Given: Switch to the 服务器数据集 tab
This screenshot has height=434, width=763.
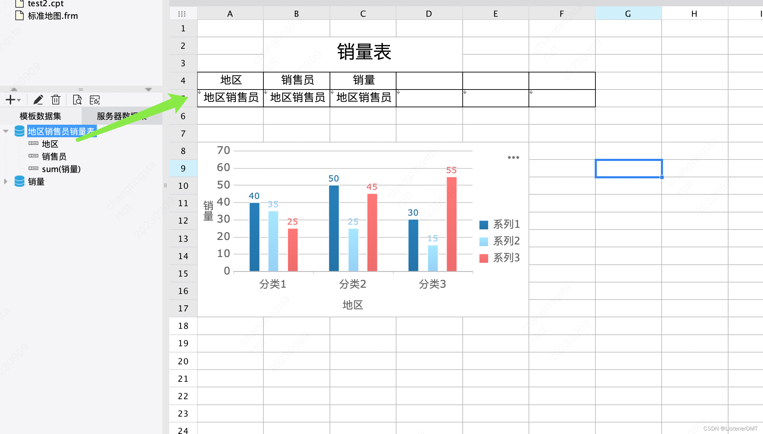Looking at the screenshot, I should [x=122, y=116].
